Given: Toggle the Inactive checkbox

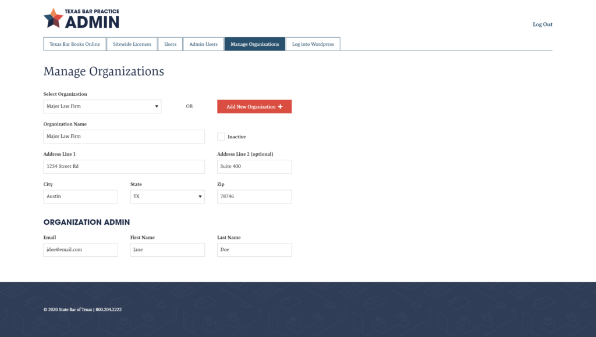Looking at the screenshot, I should coord(221,137).
